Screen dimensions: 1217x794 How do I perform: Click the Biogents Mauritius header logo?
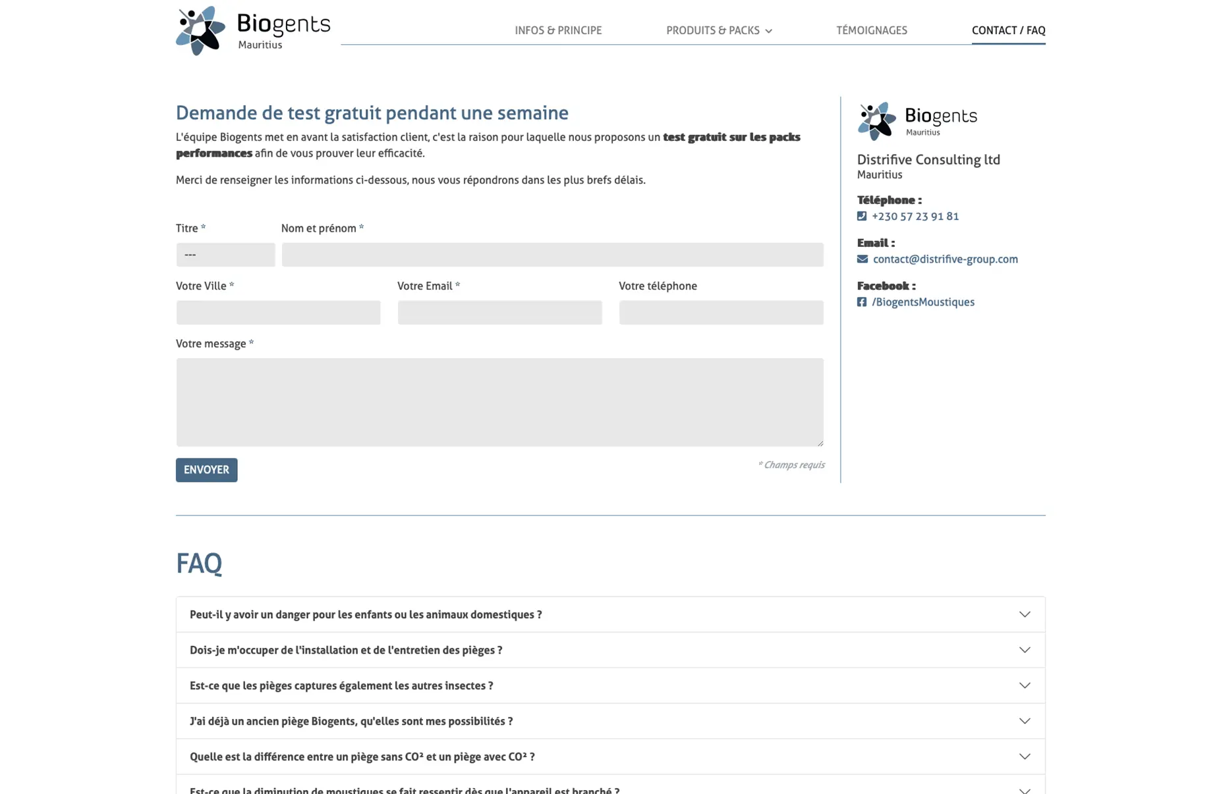tap(252, 31)
